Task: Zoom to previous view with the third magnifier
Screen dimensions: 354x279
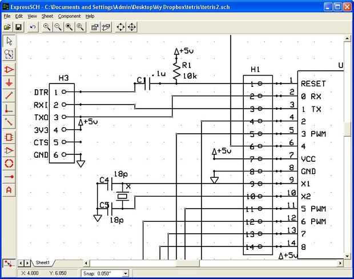Action: click(x=69, y=27)
